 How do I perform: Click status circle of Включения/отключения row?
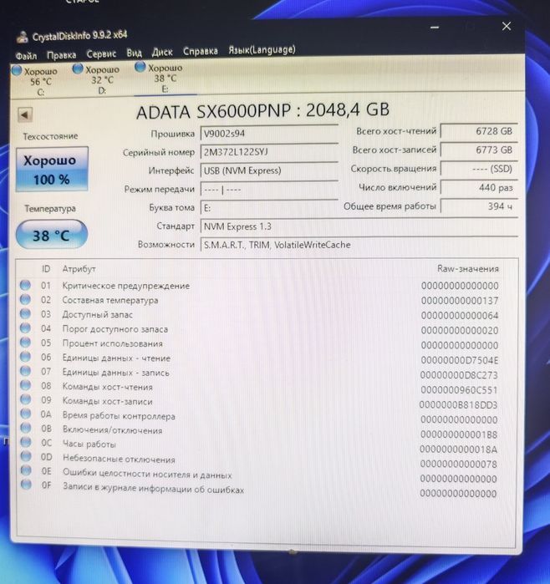point(25,428)
